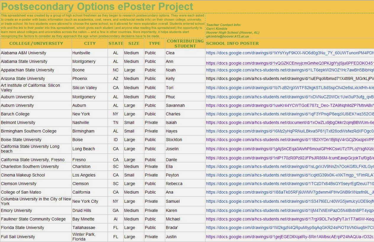Select the Bay Minette city cell

pyautogui.click(x=90, y=219)
